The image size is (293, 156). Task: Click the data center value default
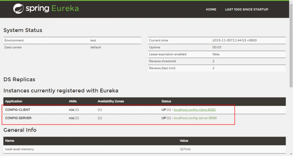[x=96, y=47]
